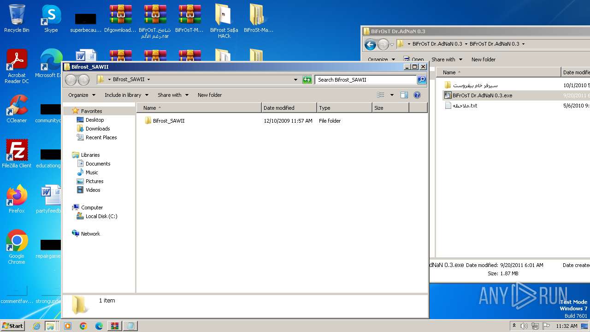Click Open button in Dr.AdNaN toolbar
The height and width of the screenshot is (332, 590).
(413, 59)
